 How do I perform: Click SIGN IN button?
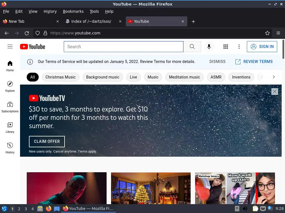262,47
